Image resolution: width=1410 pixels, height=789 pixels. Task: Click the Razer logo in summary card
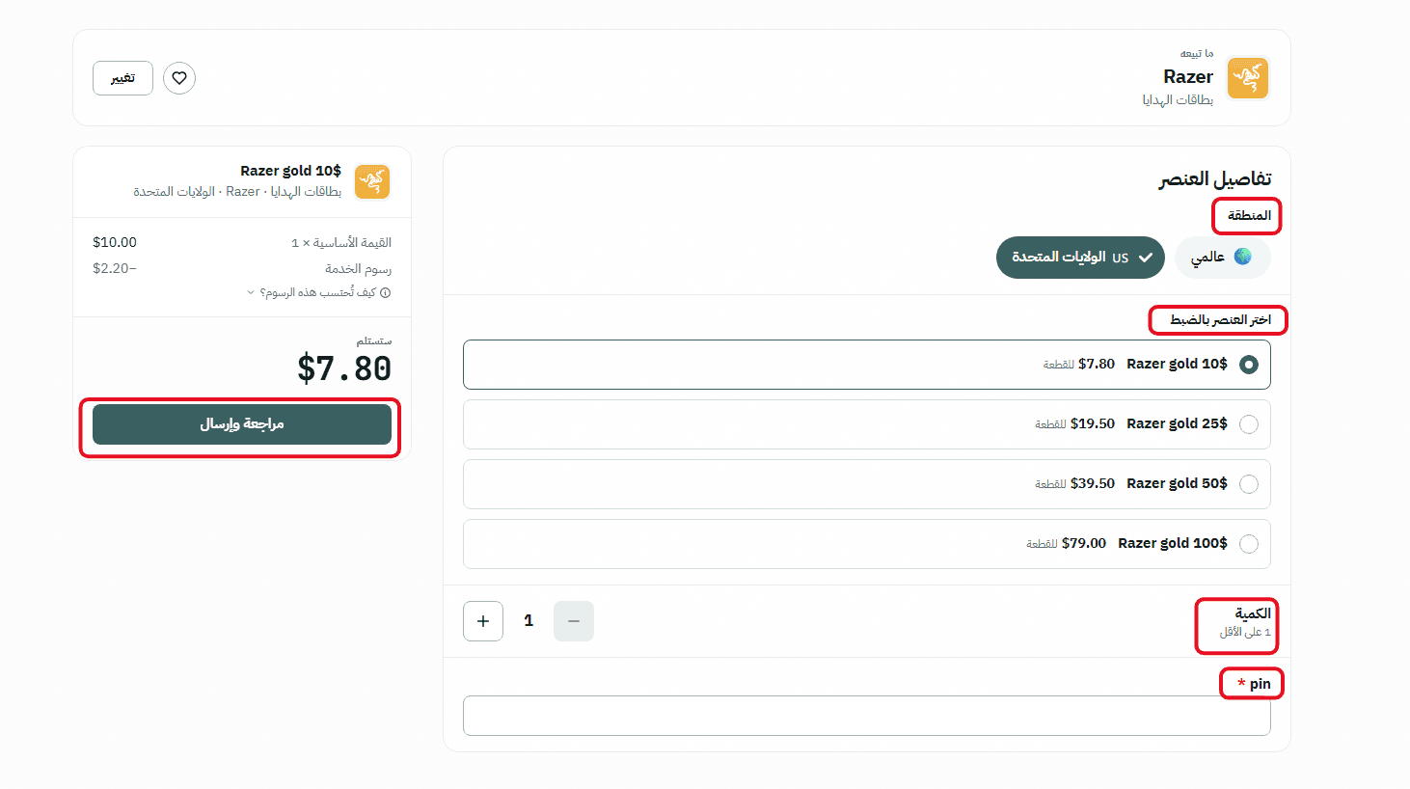(372, 181)
